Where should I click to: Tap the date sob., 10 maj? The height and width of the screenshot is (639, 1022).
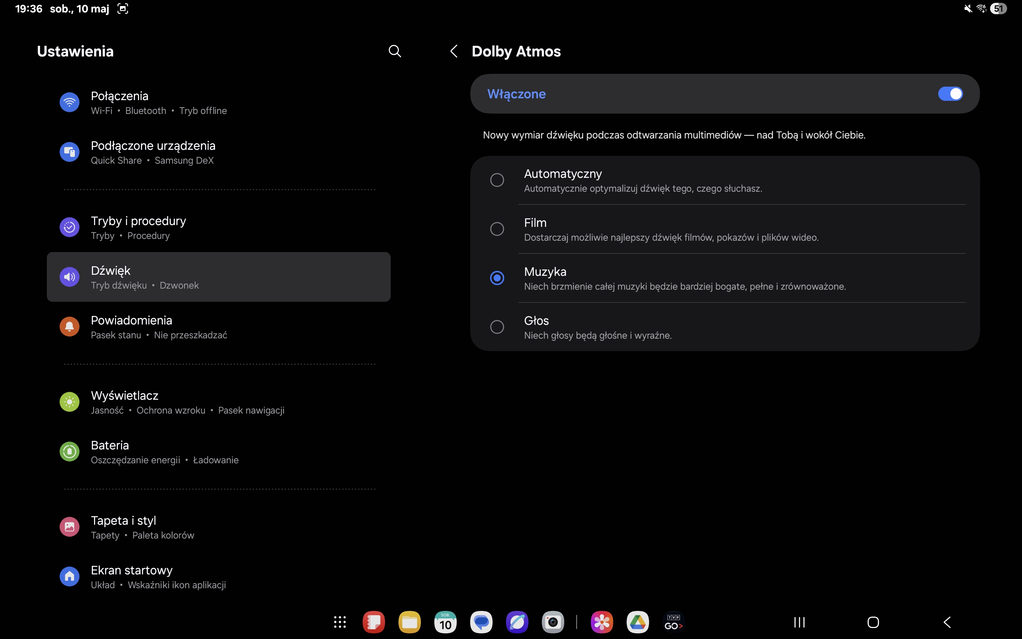click(x=79, y=9)
